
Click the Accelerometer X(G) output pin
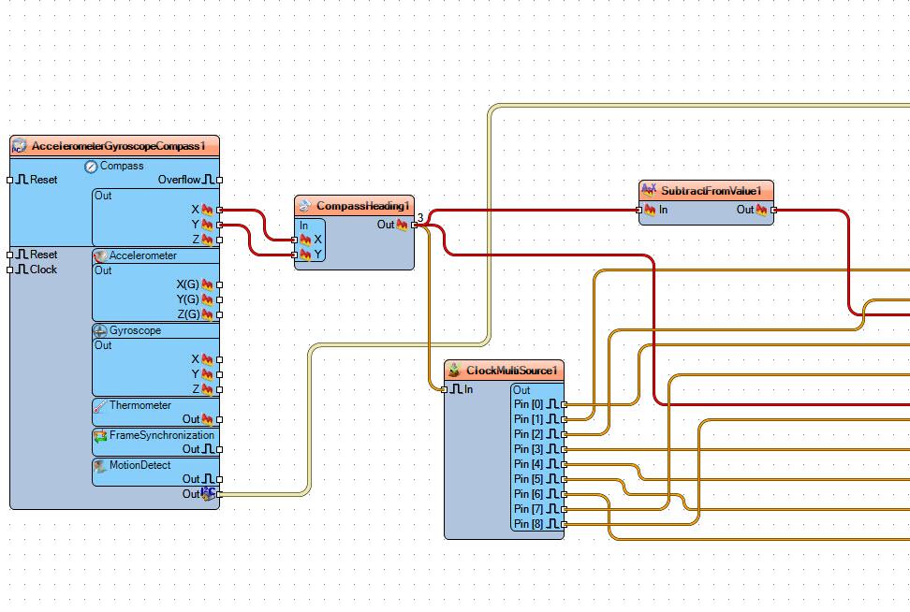tap(219, 284)
